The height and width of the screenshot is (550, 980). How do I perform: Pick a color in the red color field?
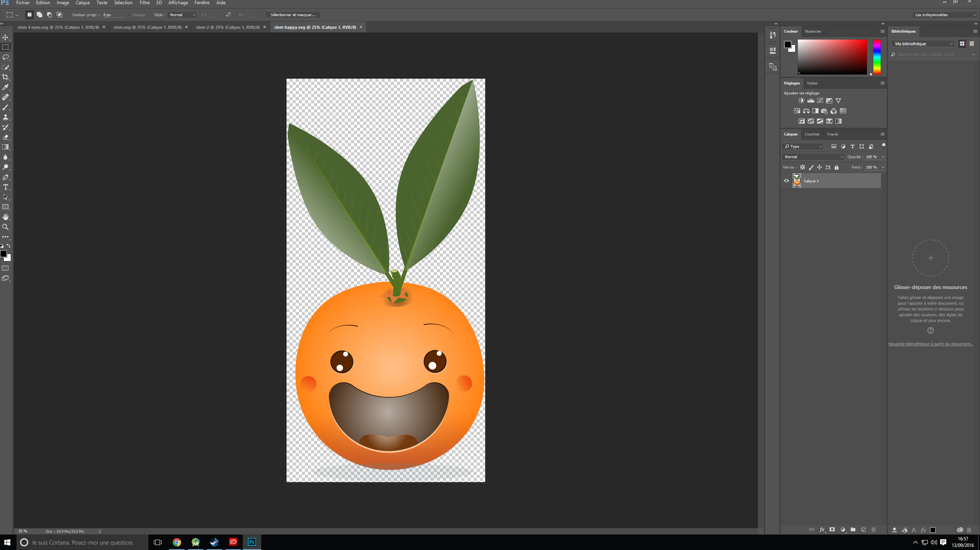click(x=832, y=57)
